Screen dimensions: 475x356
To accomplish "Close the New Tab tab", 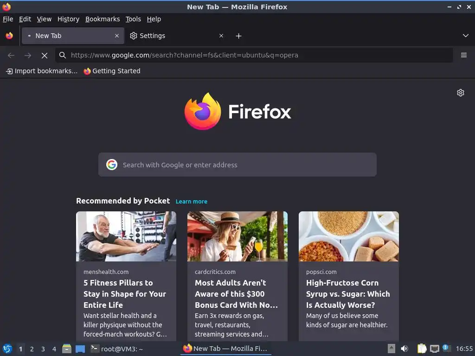I will 116,36.
